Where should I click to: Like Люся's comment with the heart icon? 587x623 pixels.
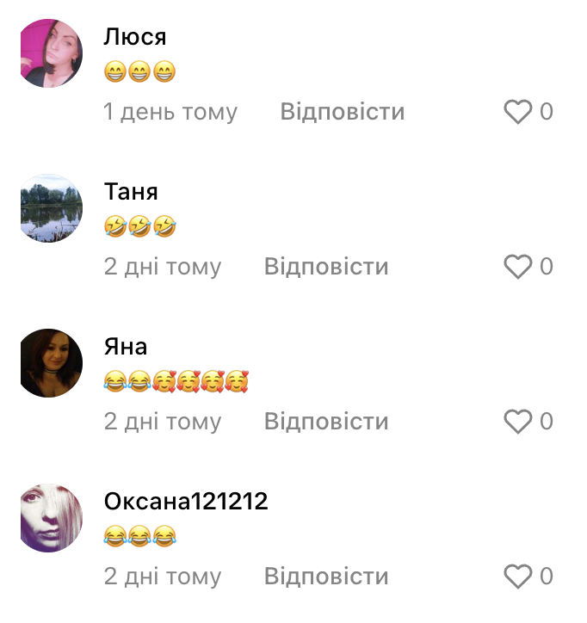click(517, 112)
